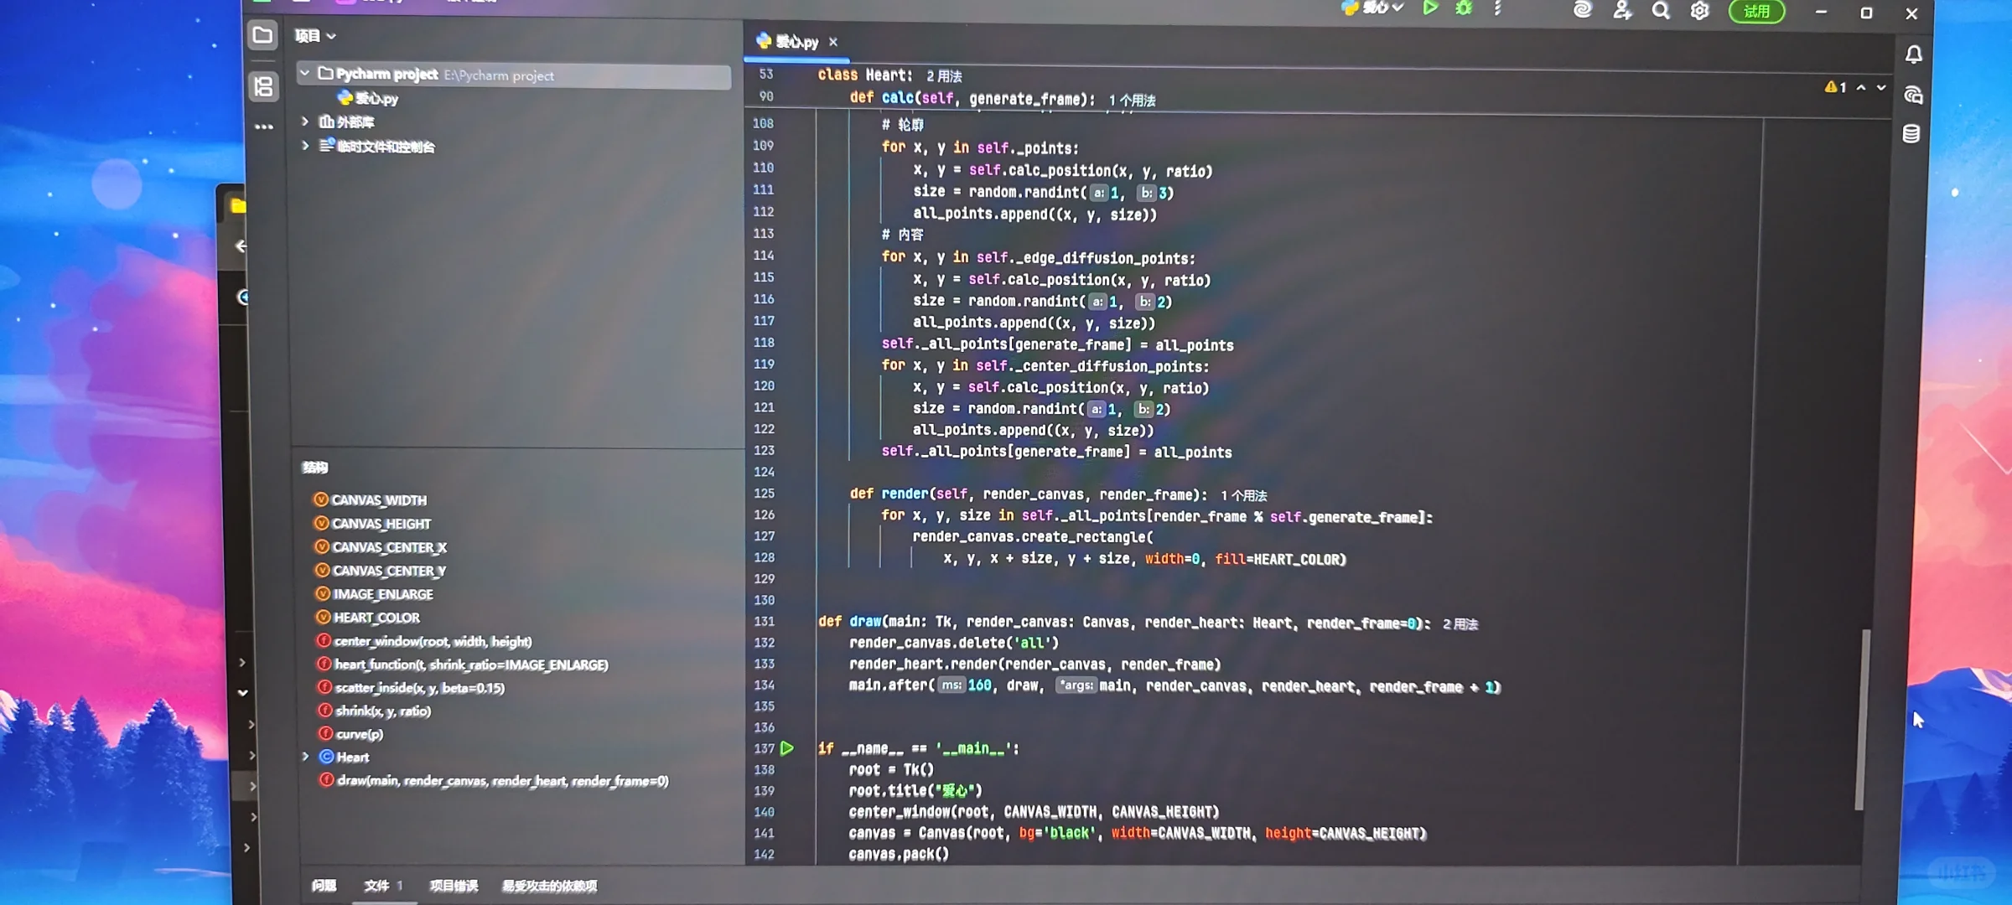Open the Structure tool window icon
Viewport: 2012px width, 905px height.
(264, 86)
